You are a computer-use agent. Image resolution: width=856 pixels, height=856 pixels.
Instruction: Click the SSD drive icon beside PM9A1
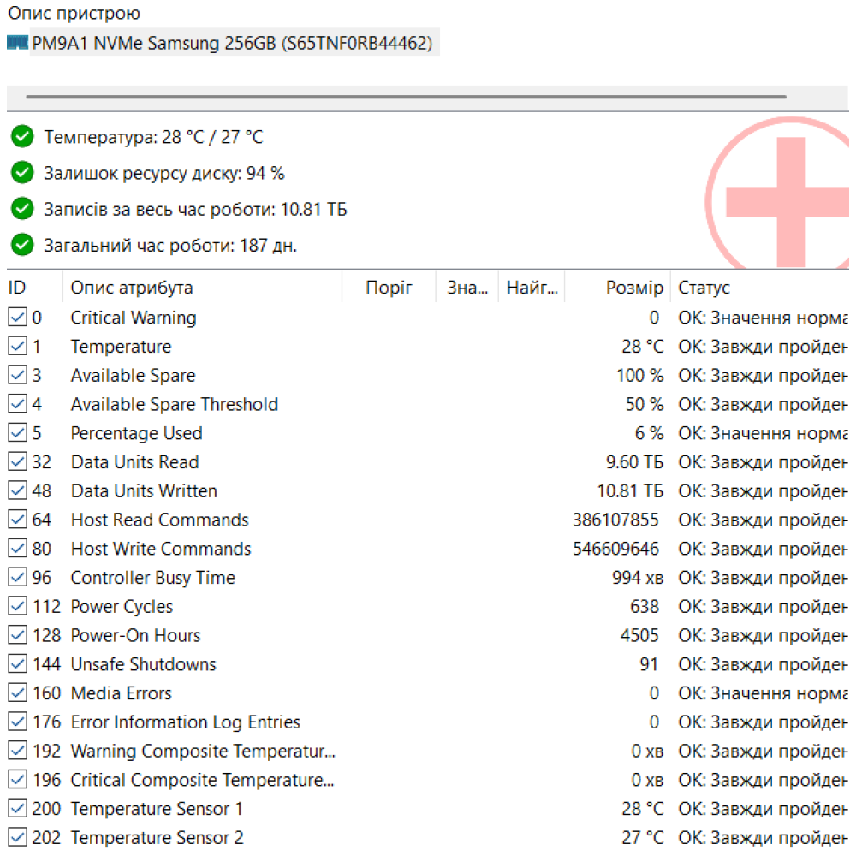point(17,43)
